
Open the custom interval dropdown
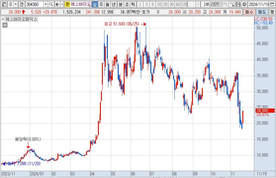(x=198, y=4)
